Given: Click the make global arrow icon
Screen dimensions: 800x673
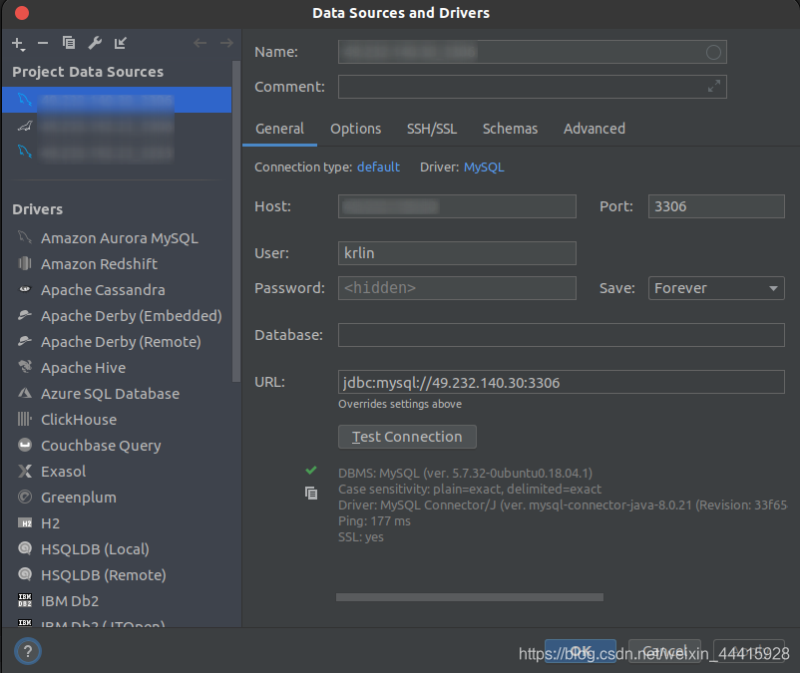Looking at the screenshot, I should [121, 43].
